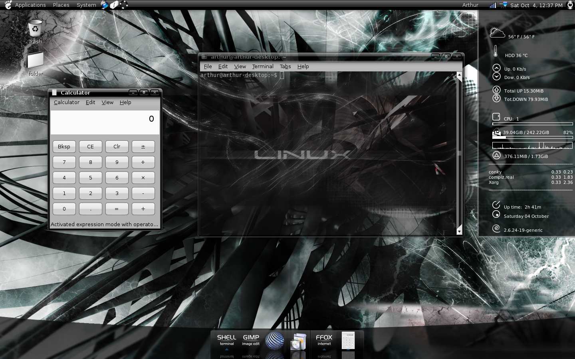This screenshot has height=359, width=575.
Task: Open the terminal's Edit menu
Action: tap(223, 66)
